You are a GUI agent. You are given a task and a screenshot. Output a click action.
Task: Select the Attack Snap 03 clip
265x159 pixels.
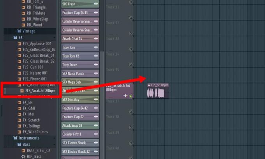click(80, 126)
